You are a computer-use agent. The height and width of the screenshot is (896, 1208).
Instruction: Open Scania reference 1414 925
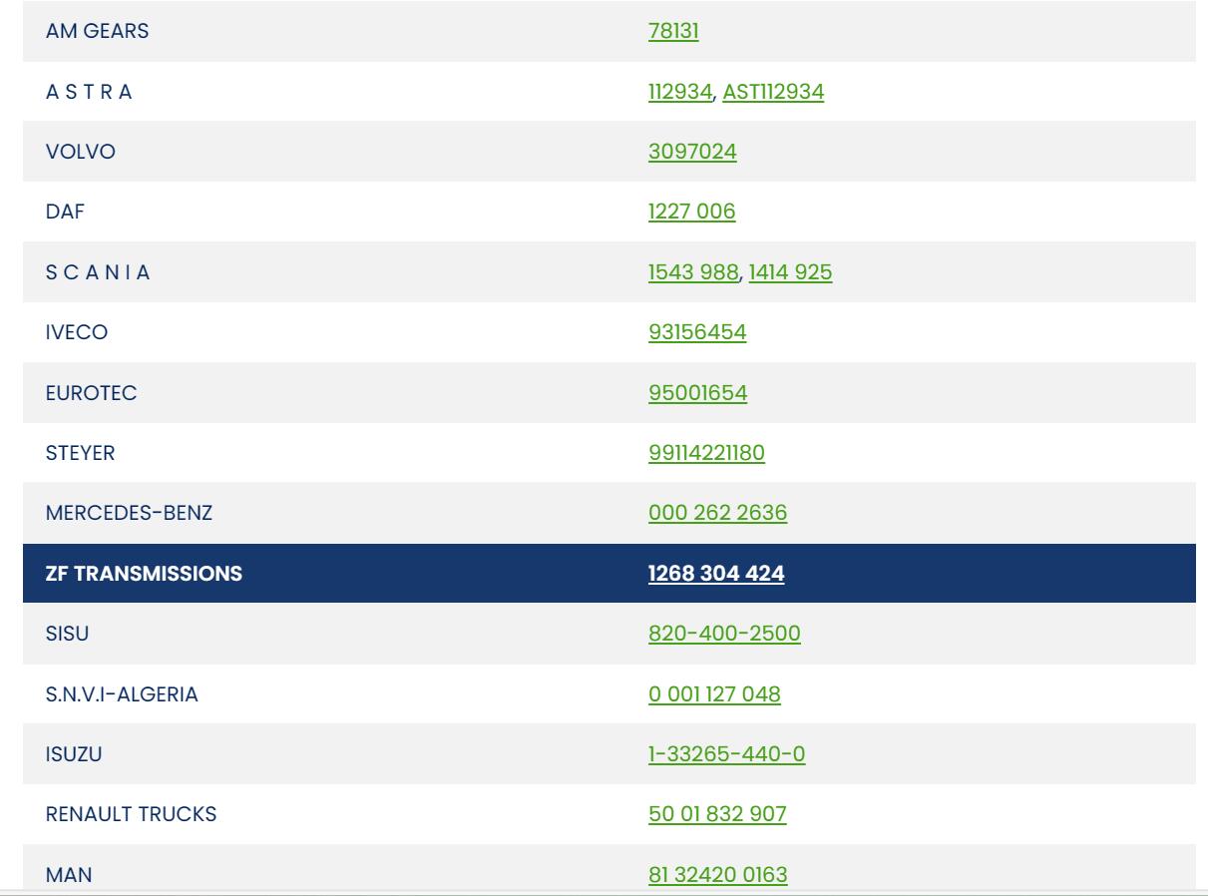tap(790, 272)
